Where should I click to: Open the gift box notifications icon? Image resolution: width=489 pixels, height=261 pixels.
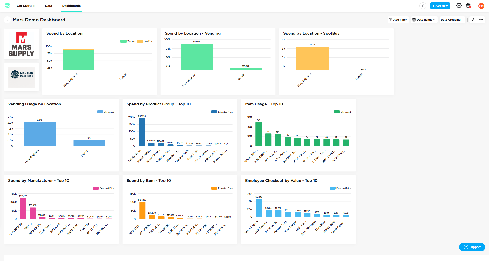point(468,6)
